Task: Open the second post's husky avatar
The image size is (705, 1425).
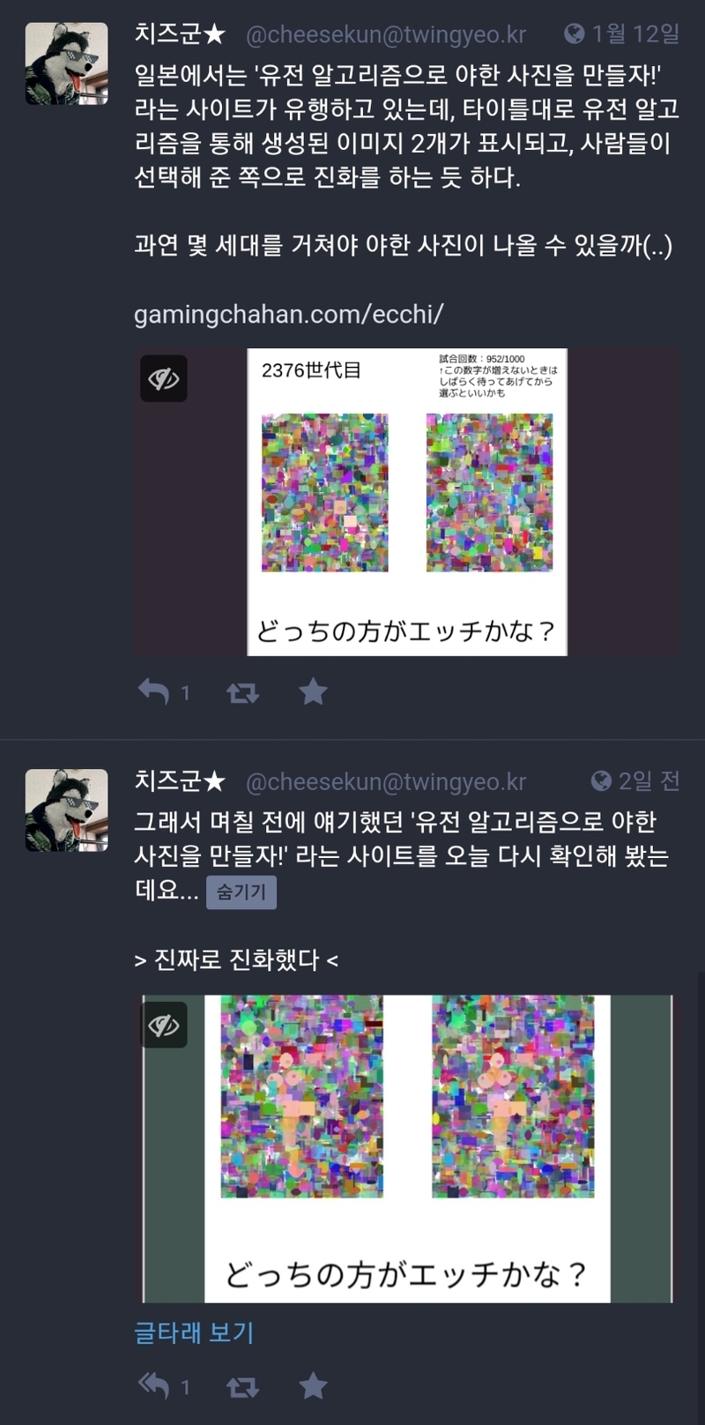Action: click(x=67, y=810)
